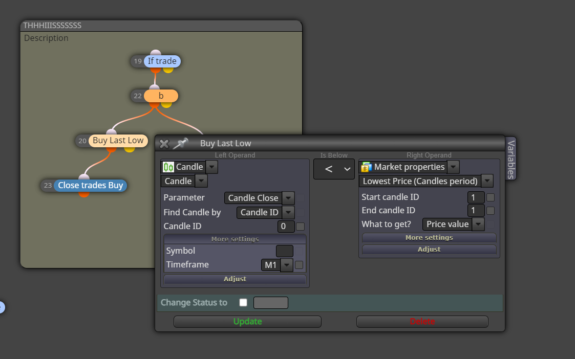Click the Candle icon in Left Operand
Screen dimensions: 575x359
tap(168, 167)
